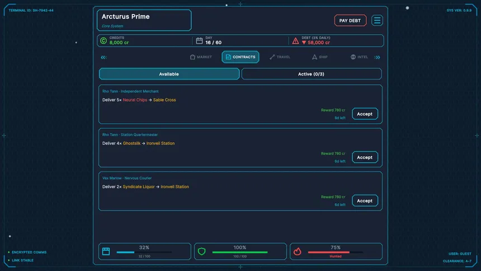Click the Intel tab globe icon

point(353,57)
